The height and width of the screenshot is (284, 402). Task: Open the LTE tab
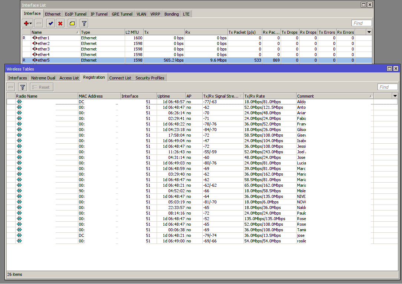(186, 14)
